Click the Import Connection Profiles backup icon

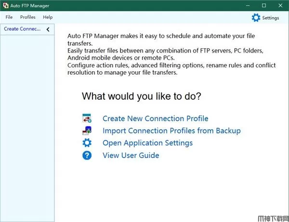(87, 131)
